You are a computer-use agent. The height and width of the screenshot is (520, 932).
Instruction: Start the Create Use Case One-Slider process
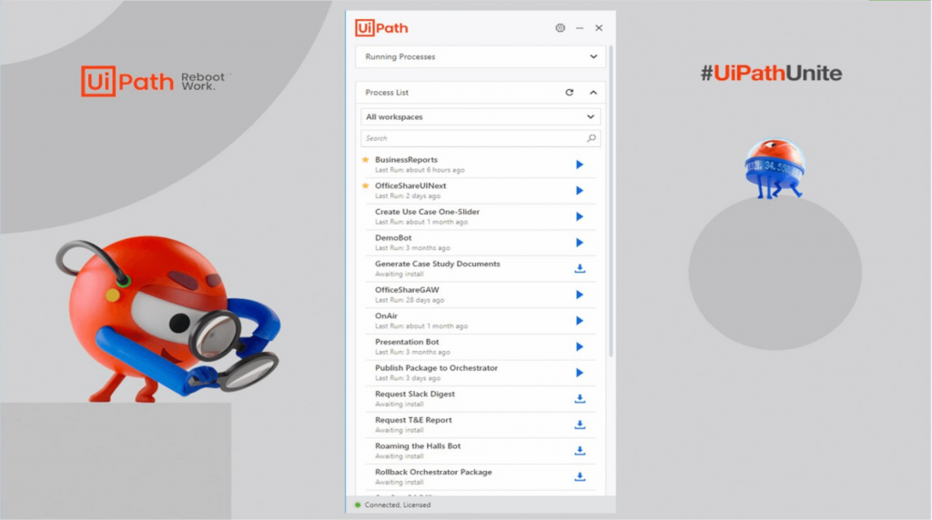pos(580,216)
